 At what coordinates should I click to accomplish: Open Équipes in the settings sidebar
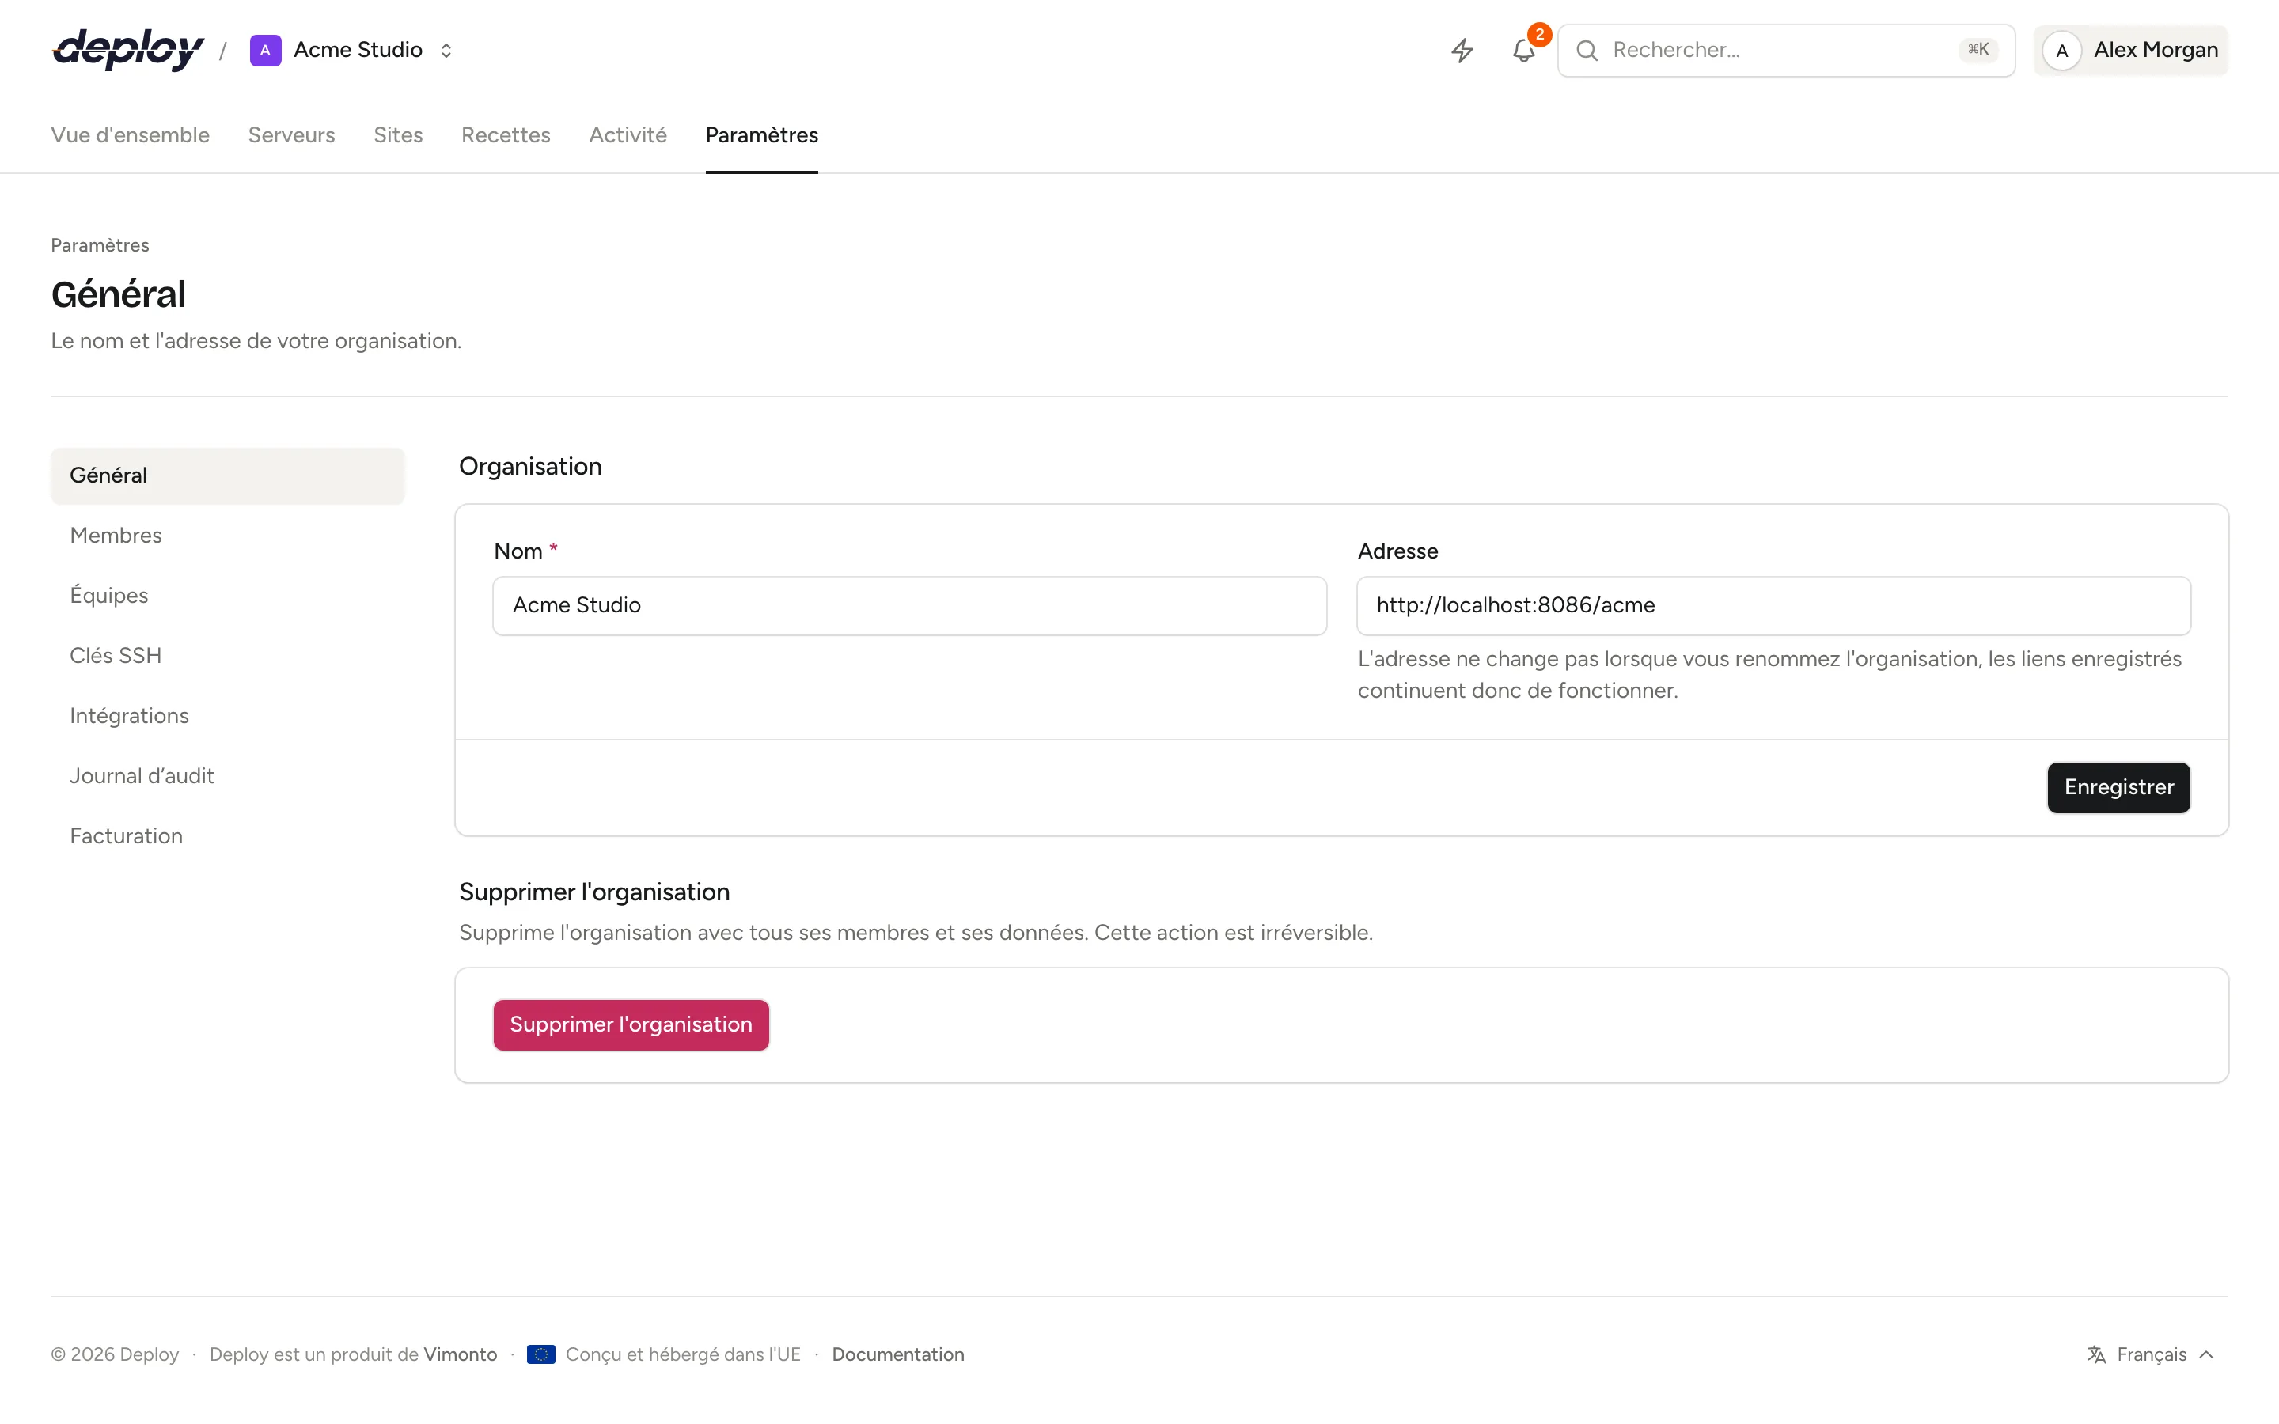tap(228, 595)
